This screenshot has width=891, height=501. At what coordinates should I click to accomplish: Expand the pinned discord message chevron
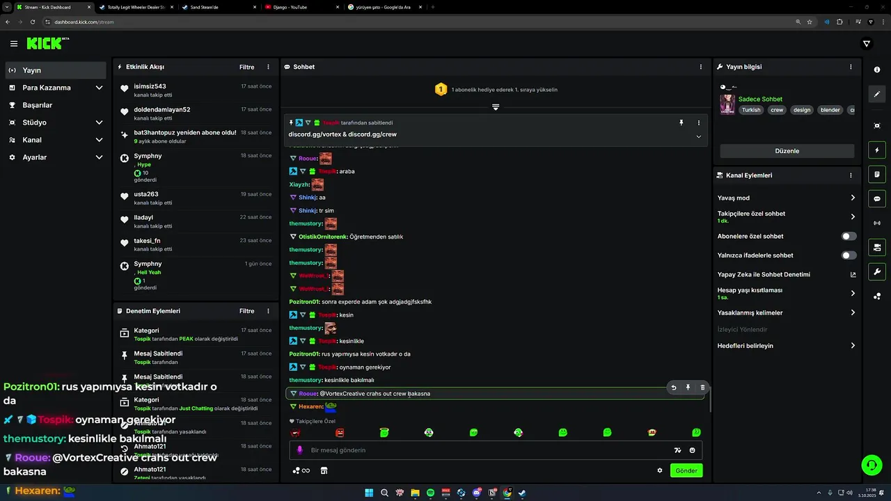pyautogui.click(x=698, y=136)
